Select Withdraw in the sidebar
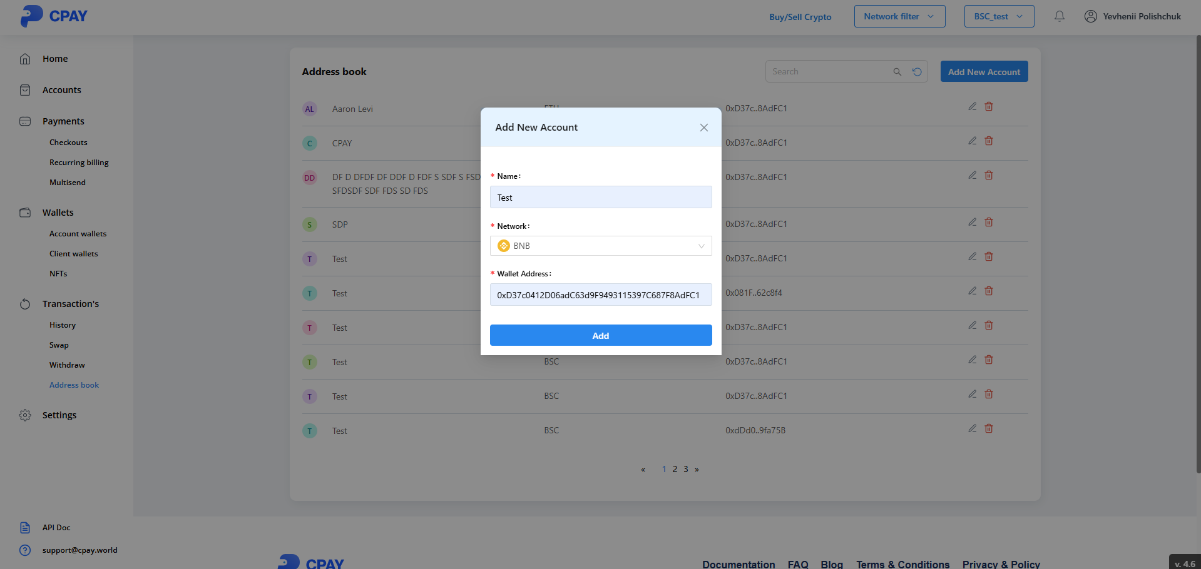This screenshot has height=569, width=1201. (x=67, y=365)
